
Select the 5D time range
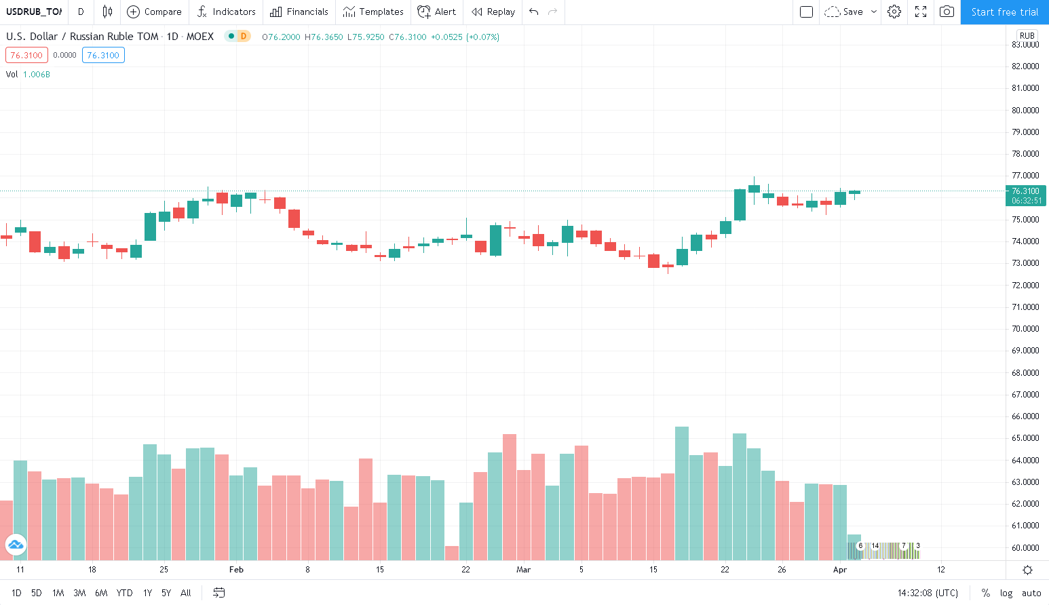37,593
